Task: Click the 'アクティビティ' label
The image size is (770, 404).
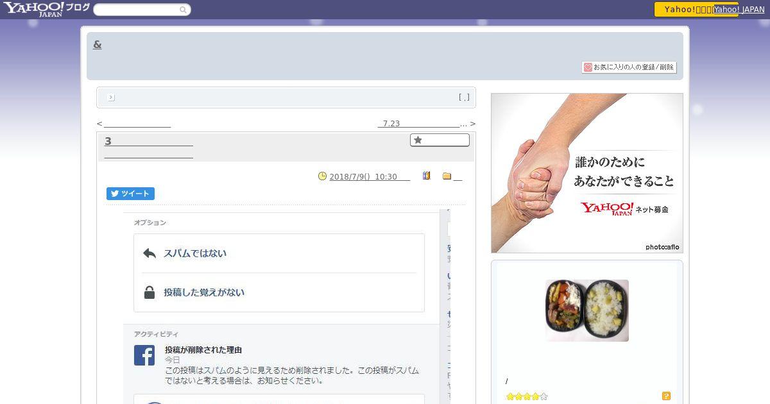Action: click(x=156, y=334)
